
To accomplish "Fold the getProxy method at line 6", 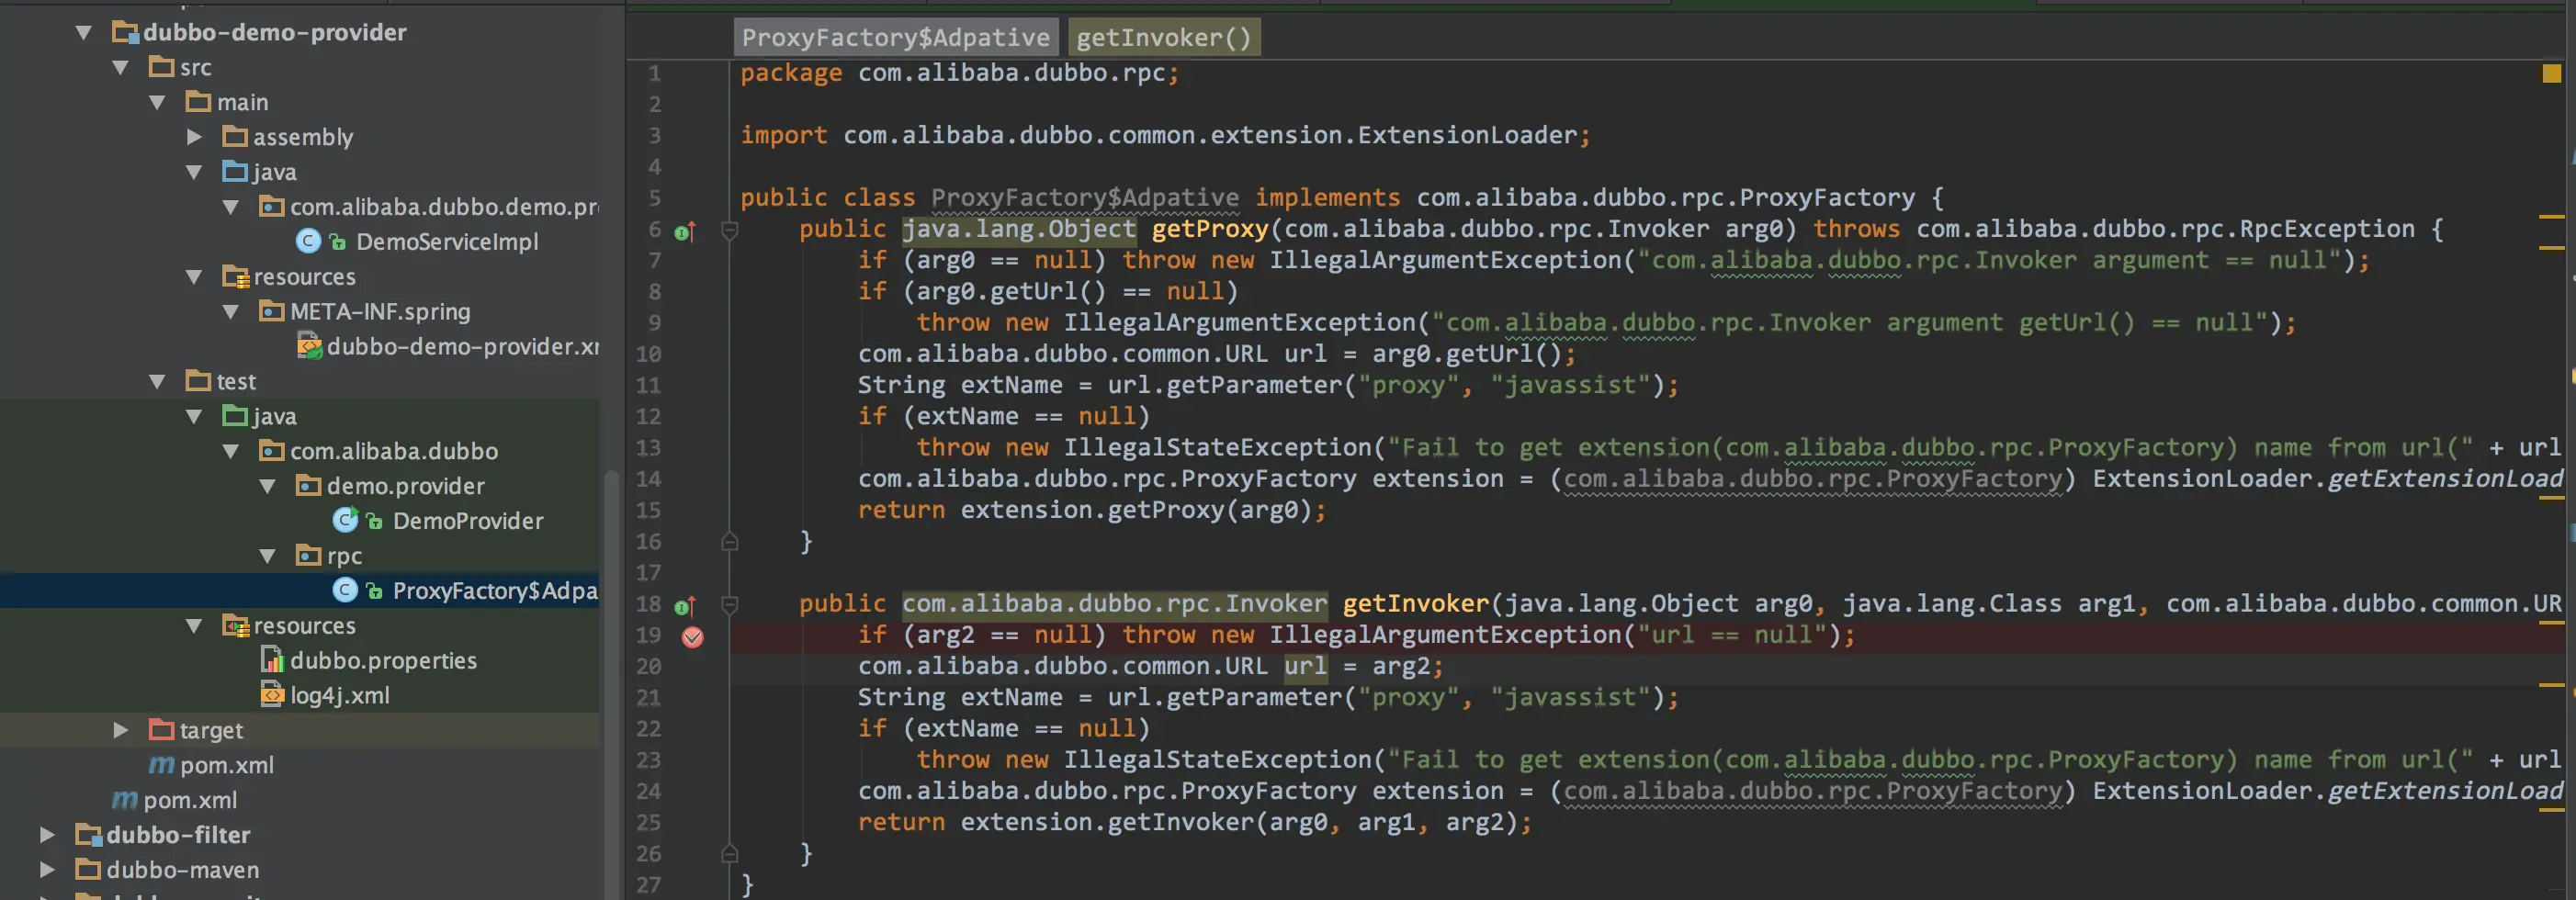I will (x=730, y=230).
